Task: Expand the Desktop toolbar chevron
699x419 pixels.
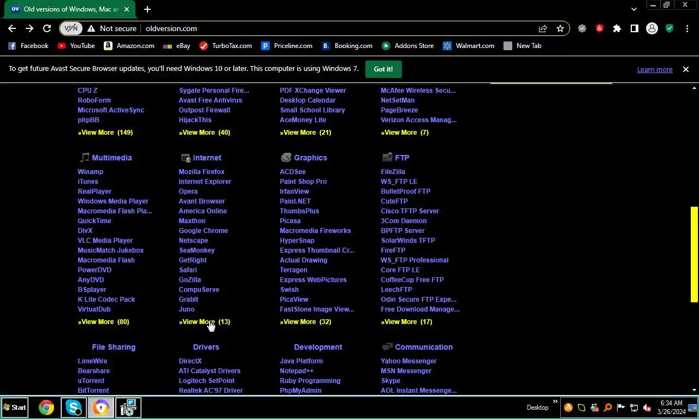Action: (555, 402)
